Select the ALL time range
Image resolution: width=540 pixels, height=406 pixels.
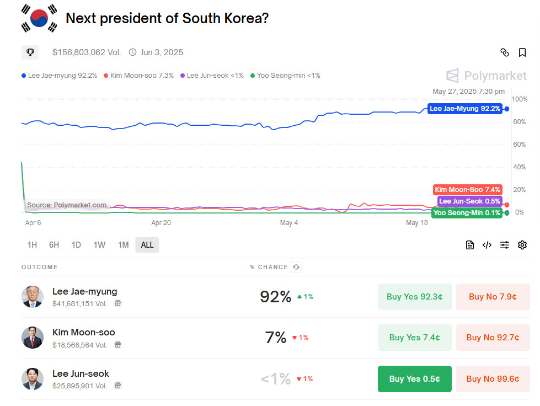147,245
